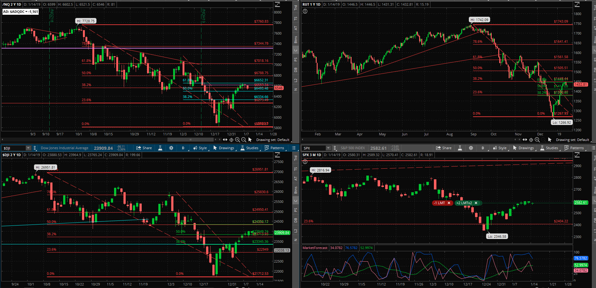Open the flask tool in the $DJI toolbar

(160, 148)
